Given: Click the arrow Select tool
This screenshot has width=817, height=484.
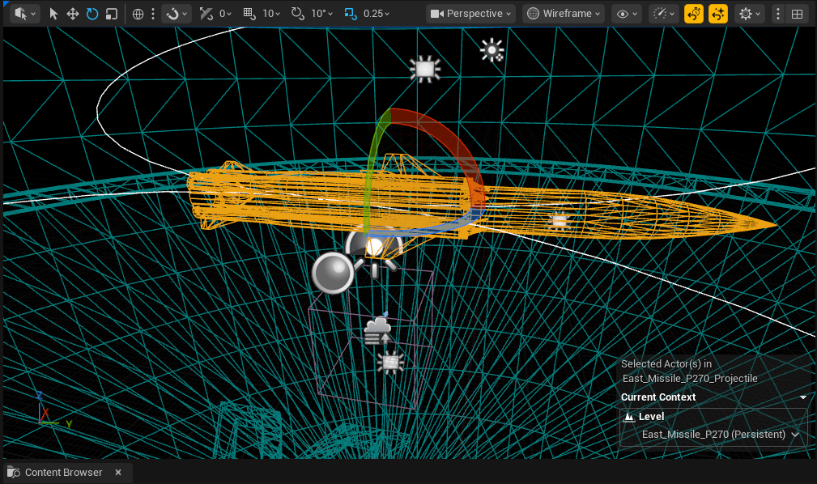Looking at the screenshot, I should (x=53, y=13).
